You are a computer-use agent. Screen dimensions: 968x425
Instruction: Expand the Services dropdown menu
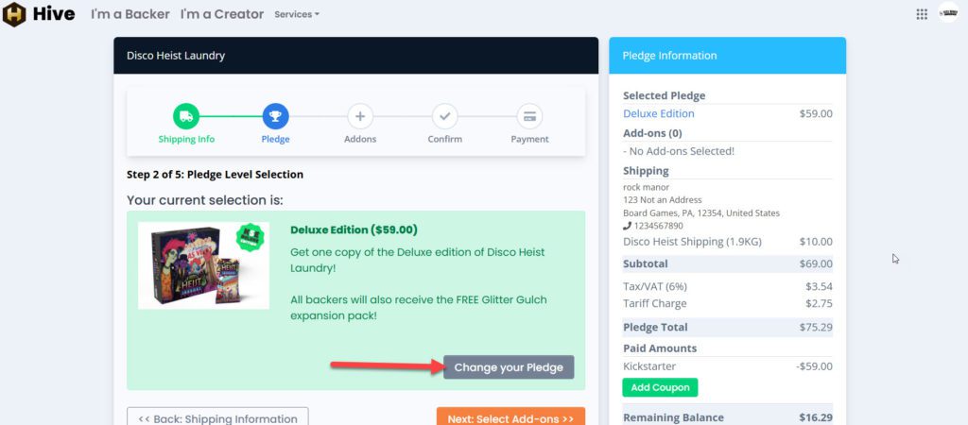[297, 14]
